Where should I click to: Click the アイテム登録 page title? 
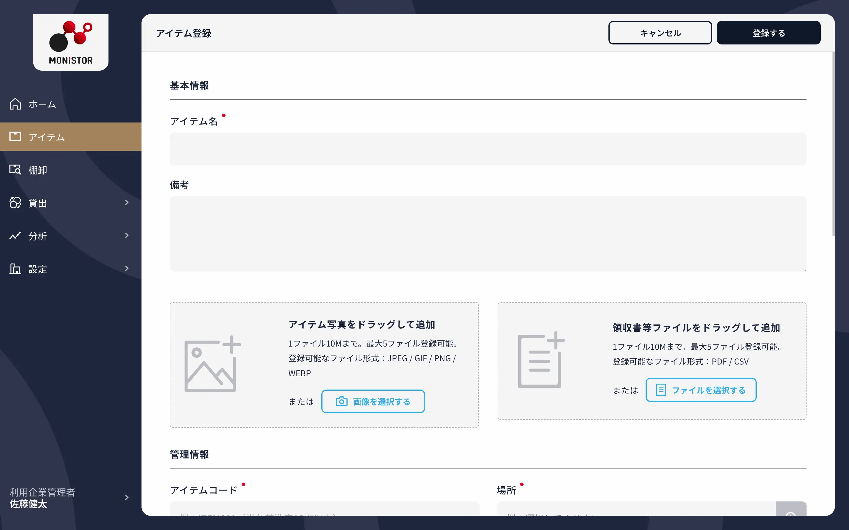[x=183, y=33]
